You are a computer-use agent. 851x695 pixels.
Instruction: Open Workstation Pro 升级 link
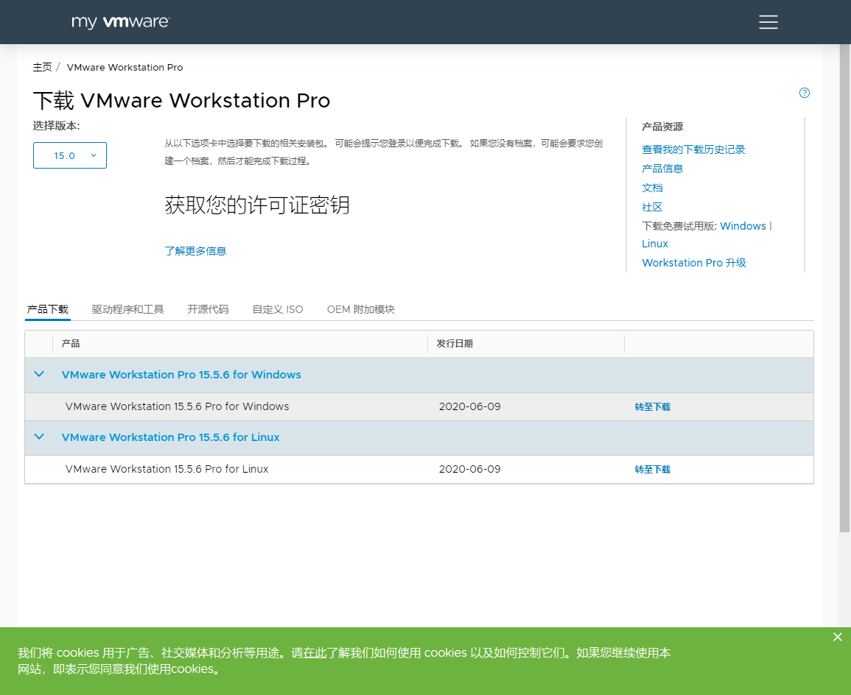click(694, 263)
